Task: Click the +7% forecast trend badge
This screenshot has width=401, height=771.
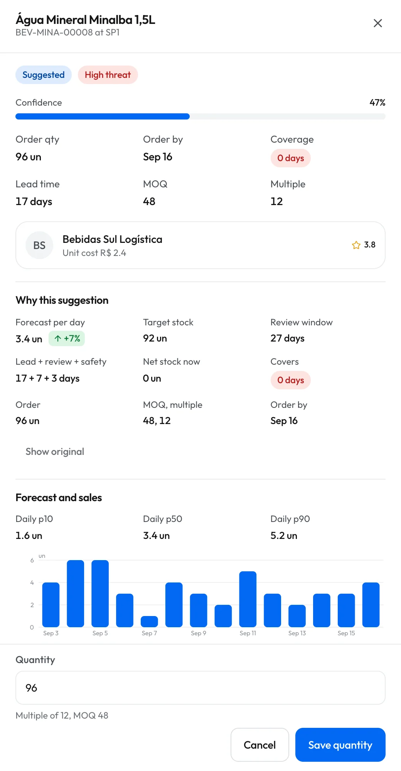Action: click(67, 338)
